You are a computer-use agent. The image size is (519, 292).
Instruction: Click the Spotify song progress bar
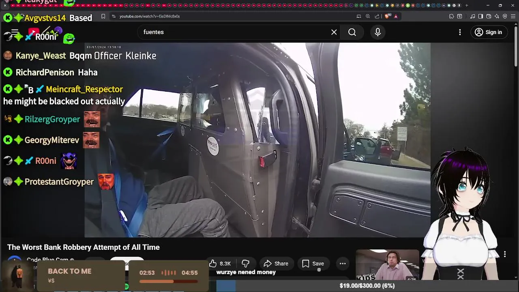pyautogui.click(x=168, y=281)
